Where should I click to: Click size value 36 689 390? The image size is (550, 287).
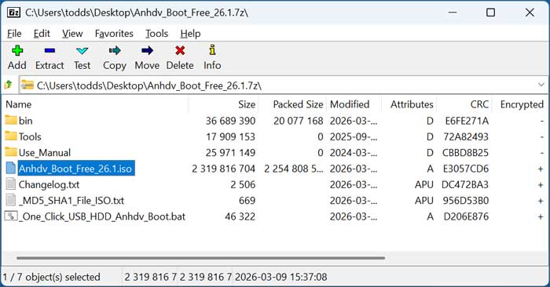click(x=230, y=121)
